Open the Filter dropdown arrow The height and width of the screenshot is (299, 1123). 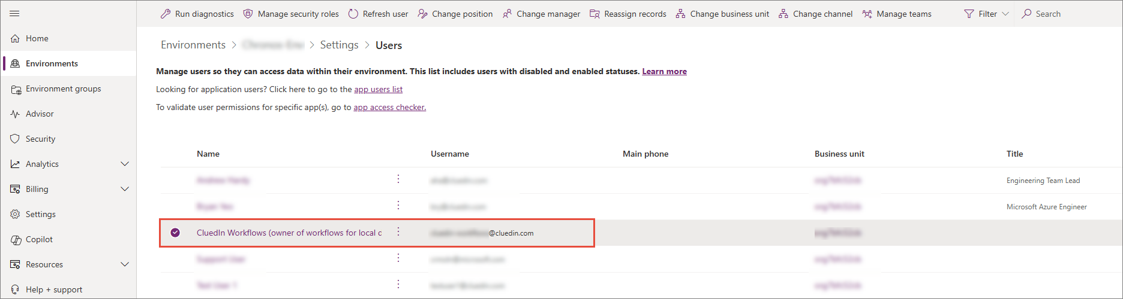point(1005,14)
